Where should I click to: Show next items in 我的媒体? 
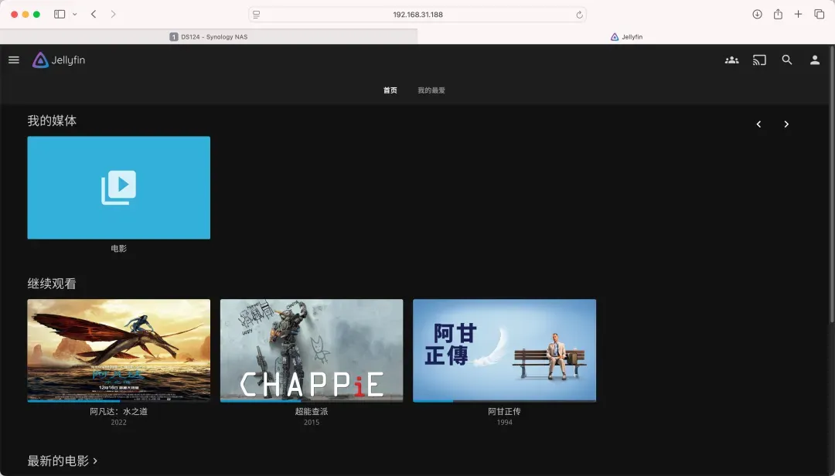click(786, 124)
